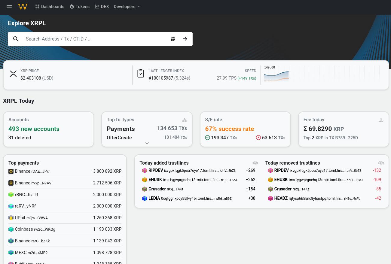Open transaction B789…225D link
The height and width of the screenshot is (264, 391).
point(346,138)
